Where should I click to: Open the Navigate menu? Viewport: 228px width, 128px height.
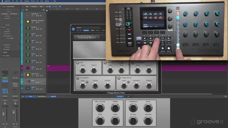(x=27, y=1)
